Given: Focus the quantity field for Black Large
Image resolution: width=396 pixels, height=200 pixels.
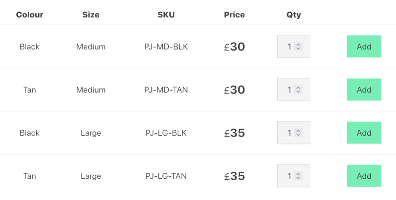Looking at the screenshot, I should pyautogui.click(x=294, y=133).
